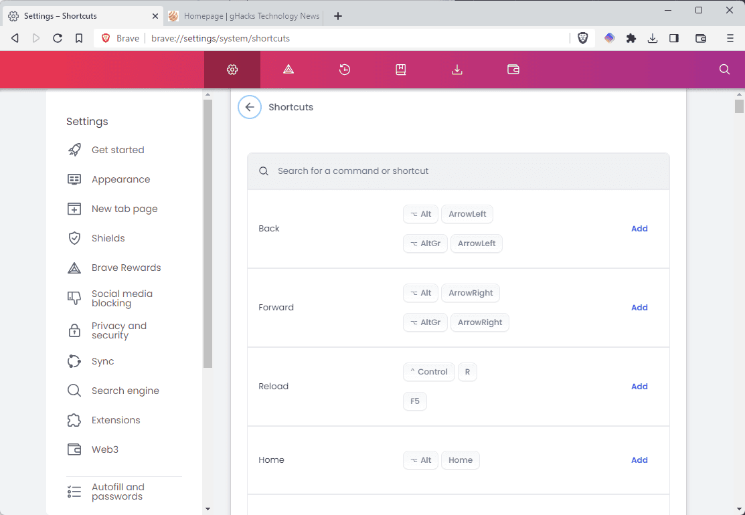Open a new browser tab
The width and height of the screenshot is (745, 515).
pyautogui.click(x=338, y=16)
